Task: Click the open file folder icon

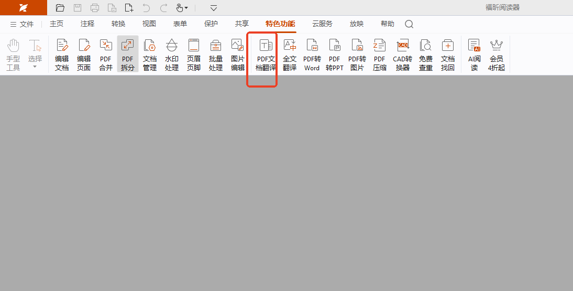Action: [60, 8]
